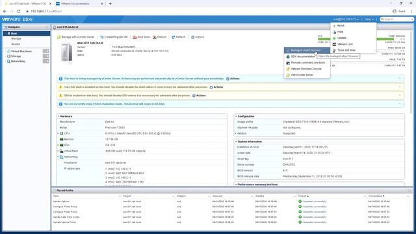
Task: Click the Update icon in Help menu
Action: (334, 38)
